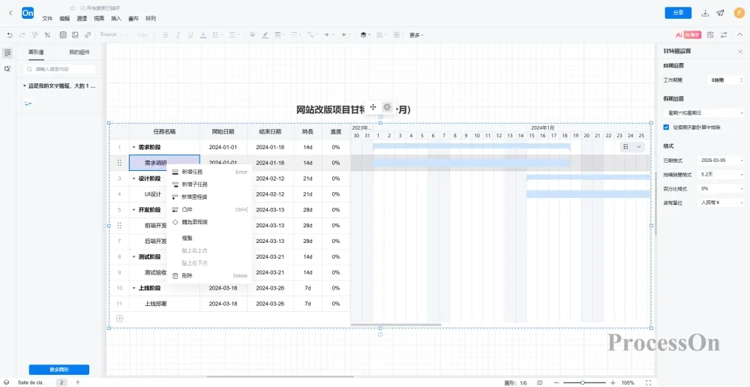Image resolution: width=750 pixels, height=387 pixels.
Task: Switch to the 我的組件 tab
Action: [x=79, y=52]
